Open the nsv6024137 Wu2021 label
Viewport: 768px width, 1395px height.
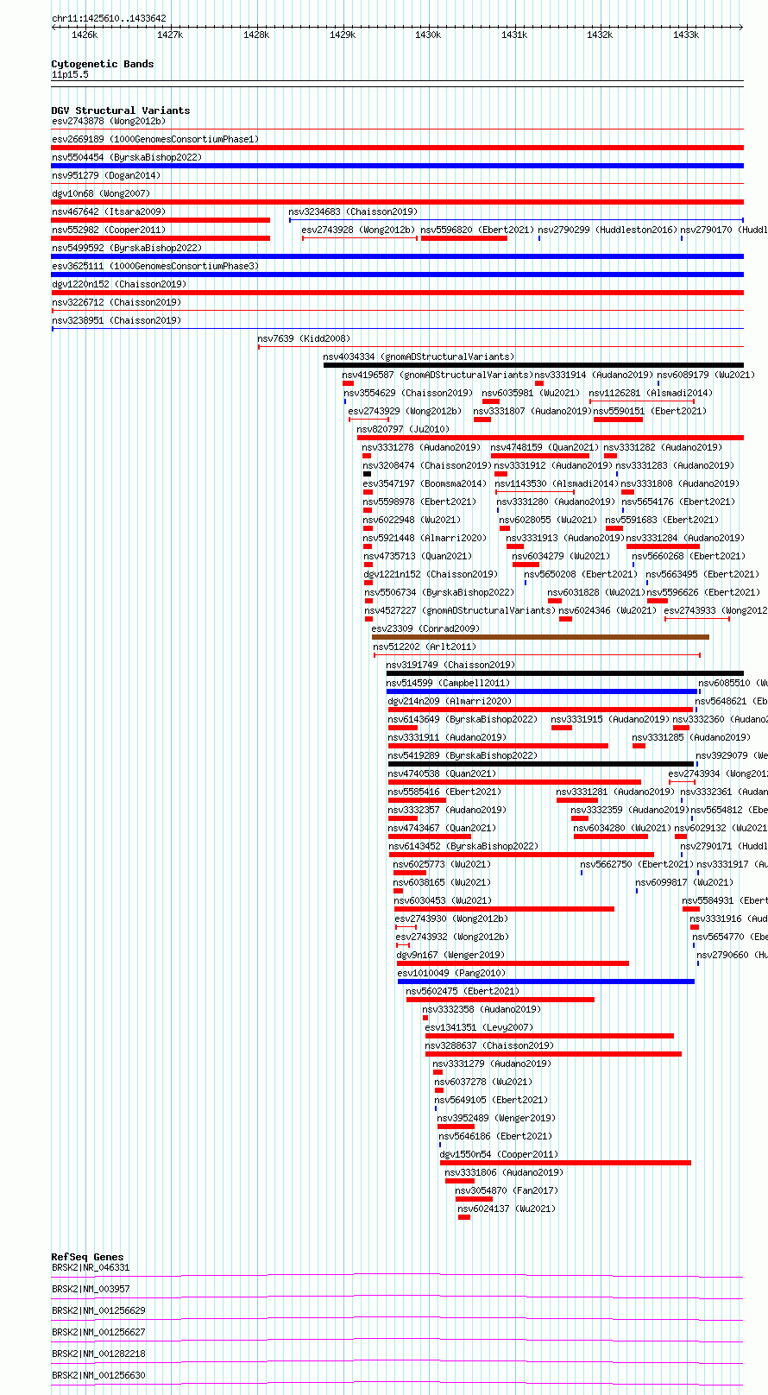pyautogui.click(x=507, y=1209)
